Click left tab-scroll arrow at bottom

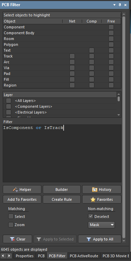coord(3,256)
